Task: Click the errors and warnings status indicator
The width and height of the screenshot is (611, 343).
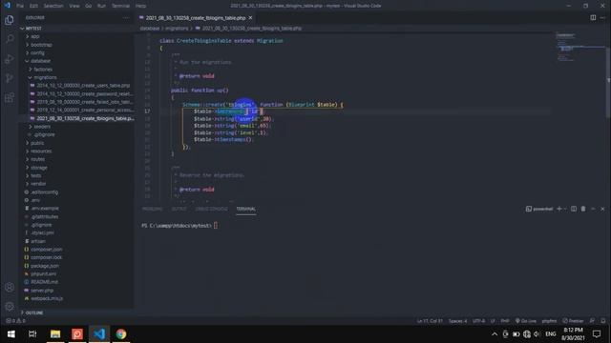Action: [x=15, y=321]
